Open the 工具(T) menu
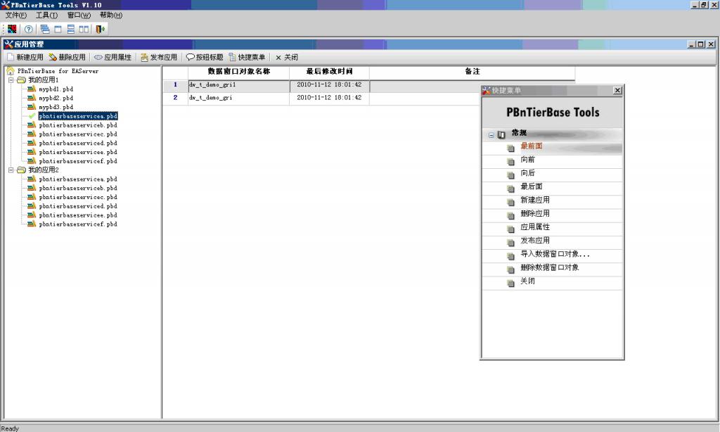 click(47, 15)
